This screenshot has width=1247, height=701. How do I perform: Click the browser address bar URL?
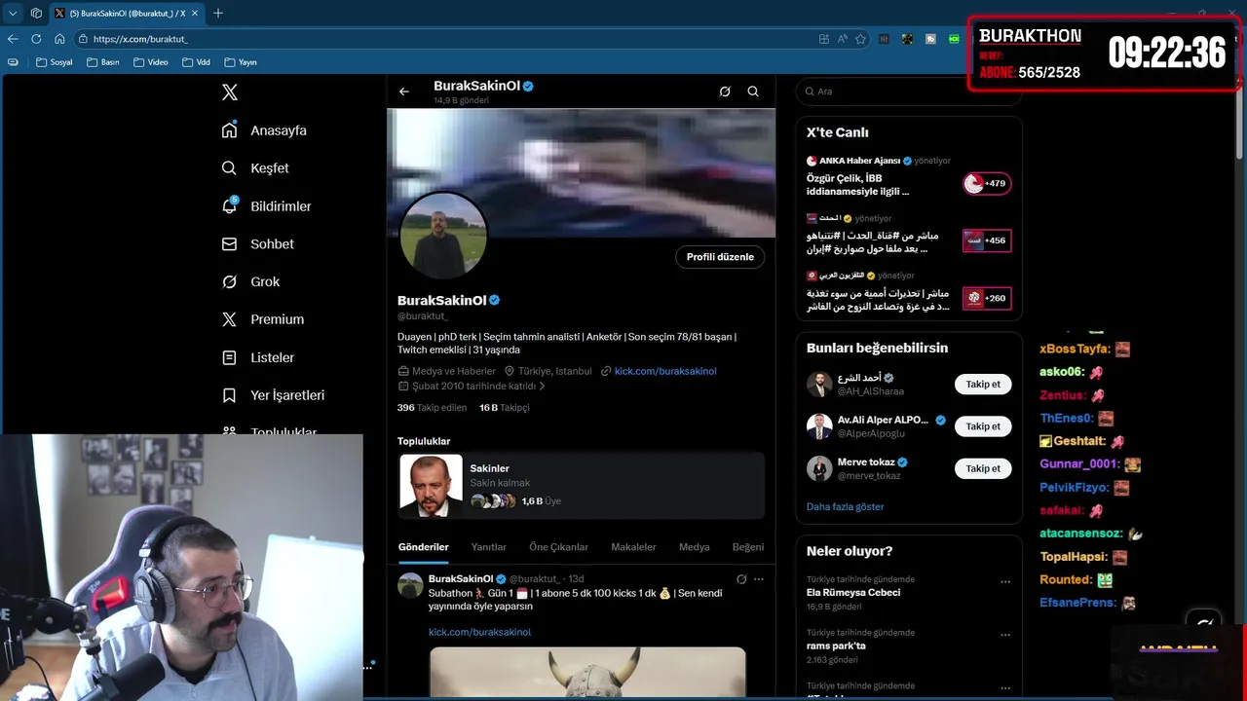[x=140, y=39]
